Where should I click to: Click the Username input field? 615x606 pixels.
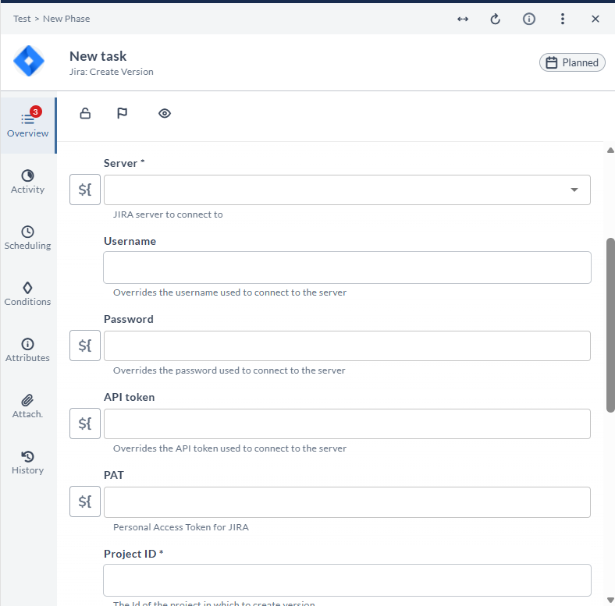click(x=347, y=268)
